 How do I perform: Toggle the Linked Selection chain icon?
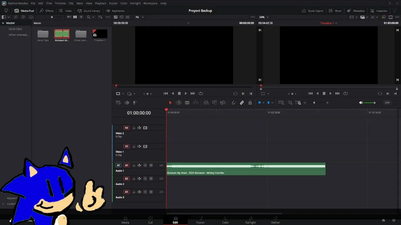pyautogui.click(x=242, y=102)
